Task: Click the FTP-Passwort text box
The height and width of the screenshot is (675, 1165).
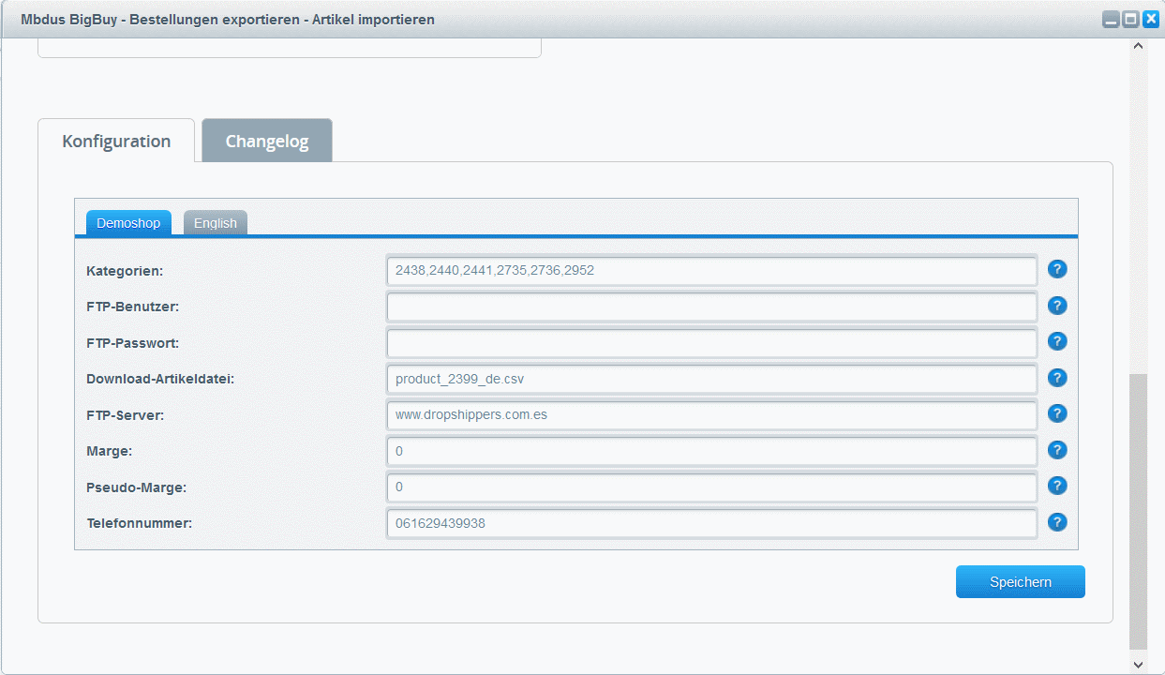Action: [x=711, y=342]
